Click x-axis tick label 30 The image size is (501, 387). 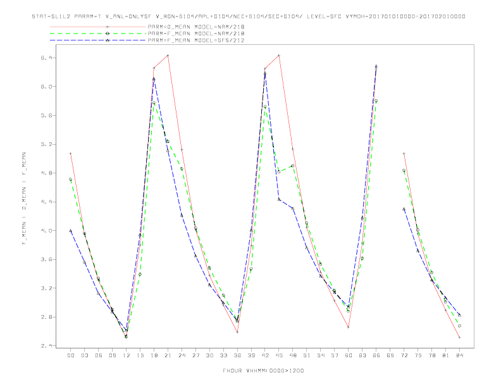click(x=209, y=355)
